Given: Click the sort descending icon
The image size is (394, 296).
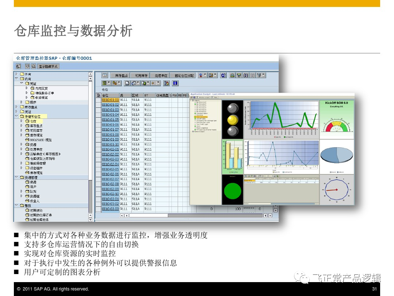Looking at the screenshot, I should 239,75.
